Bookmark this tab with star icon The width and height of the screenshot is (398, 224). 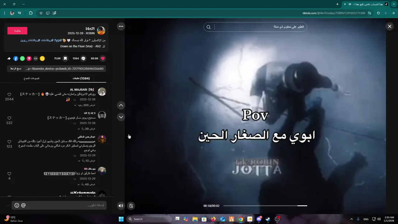click(x=41, y=13)
